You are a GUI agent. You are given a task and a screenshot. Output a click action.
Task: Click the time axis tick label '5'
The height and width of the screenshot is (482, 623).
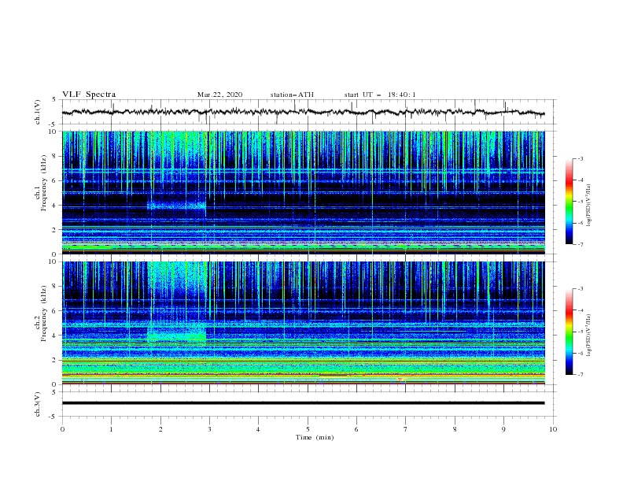308,429
